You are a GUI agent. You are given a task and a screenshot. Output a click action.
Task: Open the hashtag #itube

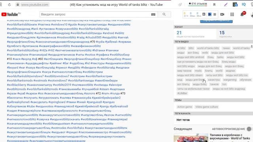coord(31,106)
